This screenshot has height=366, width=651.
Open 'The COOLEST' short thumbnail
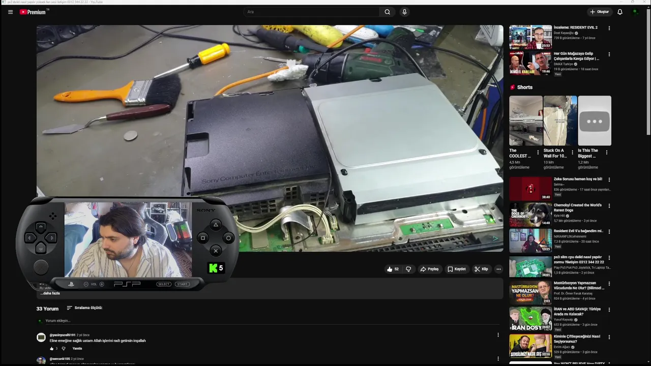(525, 121)
